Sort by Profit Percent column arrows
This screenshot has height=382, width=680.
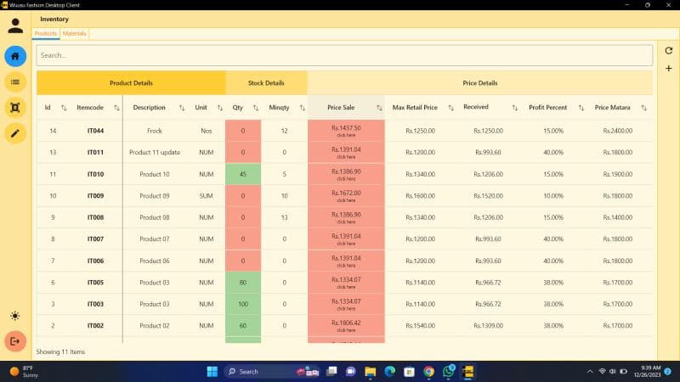[x=581, y=108]
